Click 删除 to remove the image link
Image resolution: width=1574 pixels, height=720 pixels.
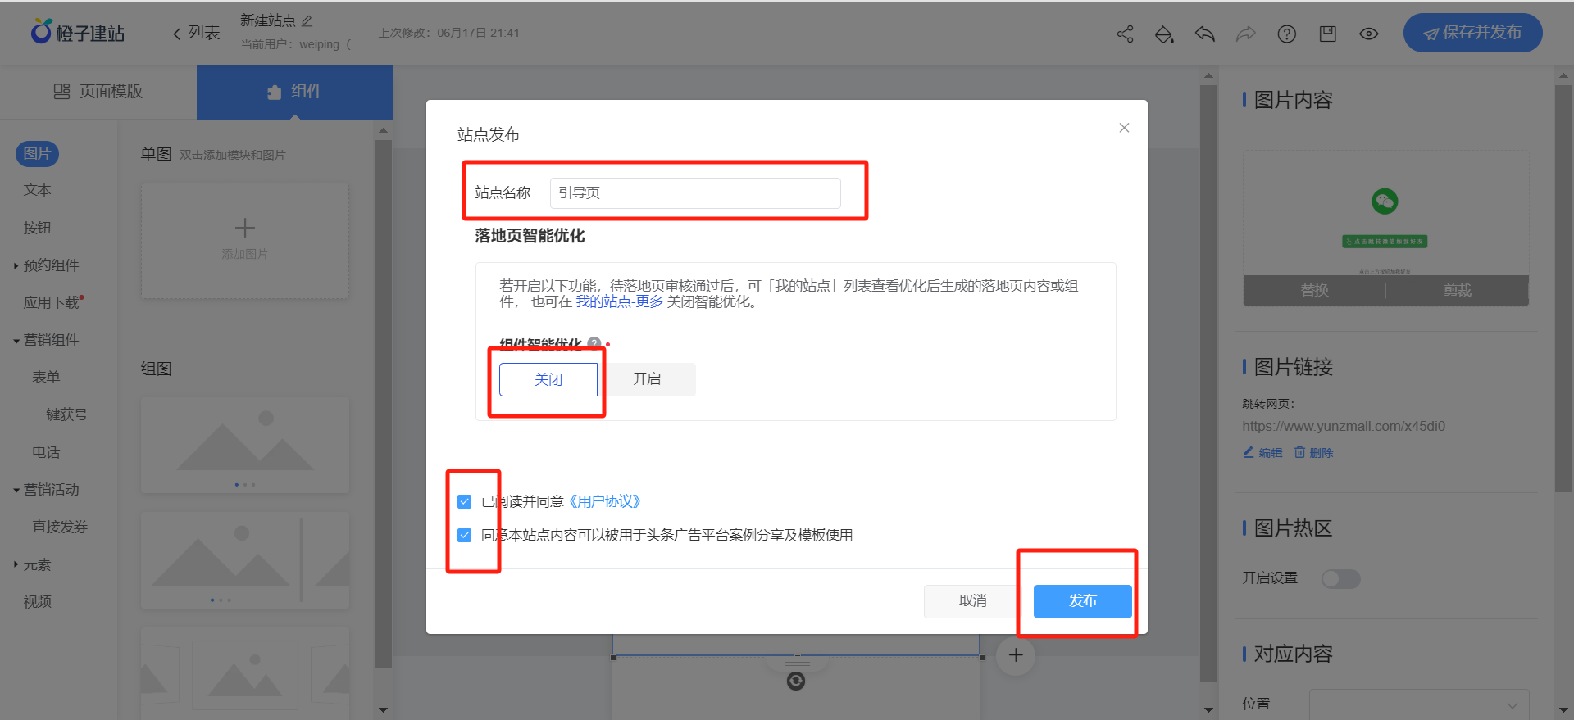coord(1314,453)
